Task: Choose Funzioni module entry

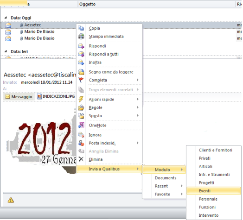Action: click(214, 207)
